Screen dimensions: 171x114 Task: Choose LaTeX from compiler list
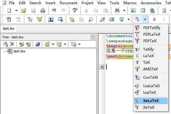click(151, 56)
